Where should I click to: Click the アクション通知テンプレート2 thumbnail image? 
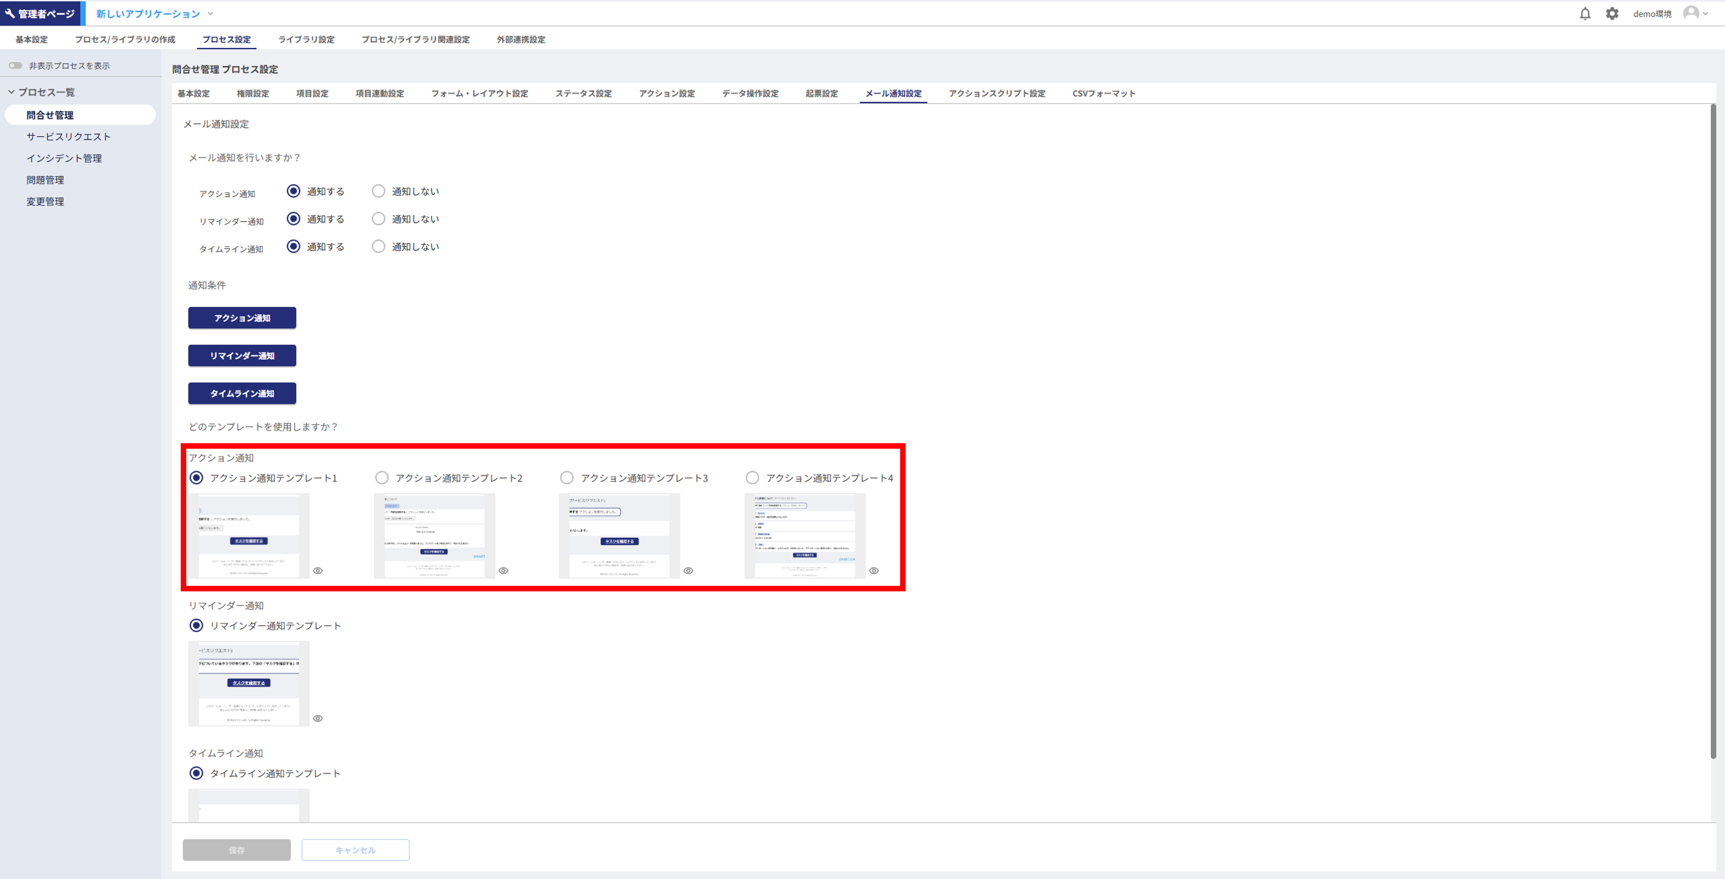coord(434,536)
